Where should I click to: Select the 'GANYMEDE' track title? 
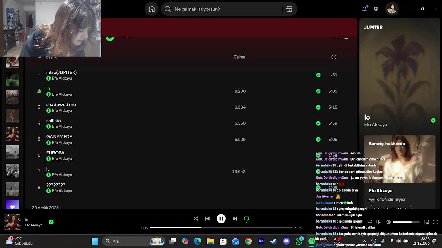(59, 137)
